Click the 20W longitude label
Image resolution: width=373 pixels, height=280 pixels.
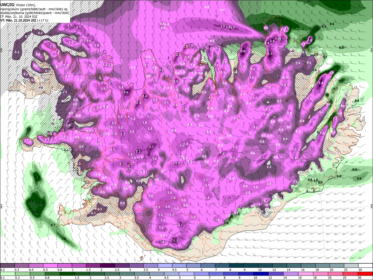155,1
